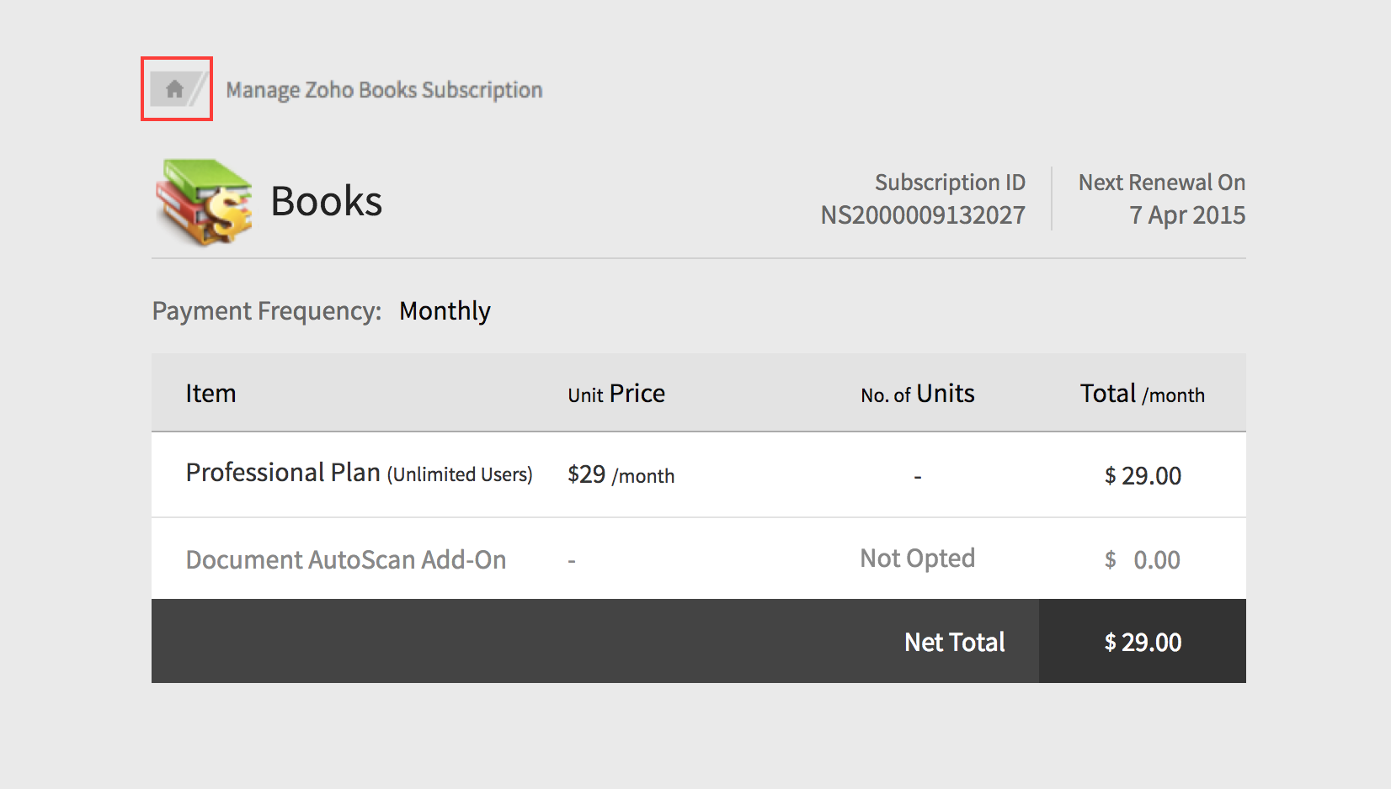Click the Item column header
This screenshot has height=789, width=1391.
(211, 394)
